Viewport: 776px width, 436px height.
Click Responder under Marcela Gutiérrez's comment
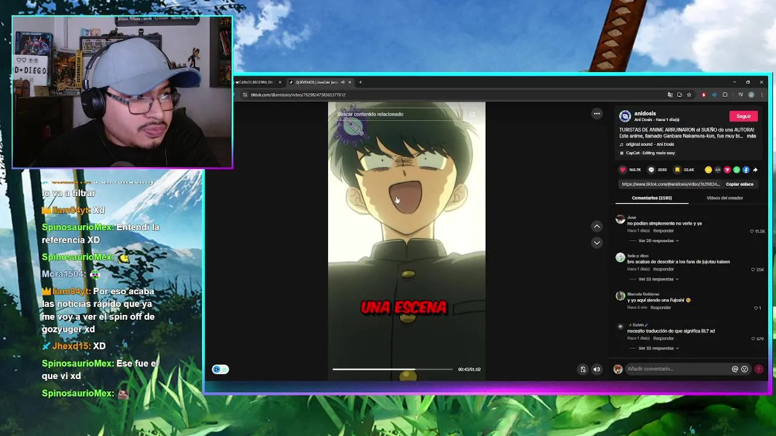tap(660, 308)
